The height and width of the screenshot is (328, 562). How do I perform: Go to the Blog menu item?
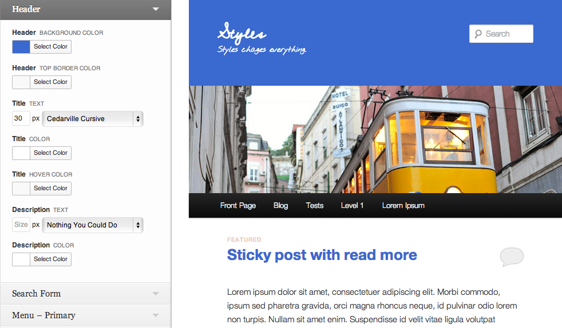click(280, 206)
